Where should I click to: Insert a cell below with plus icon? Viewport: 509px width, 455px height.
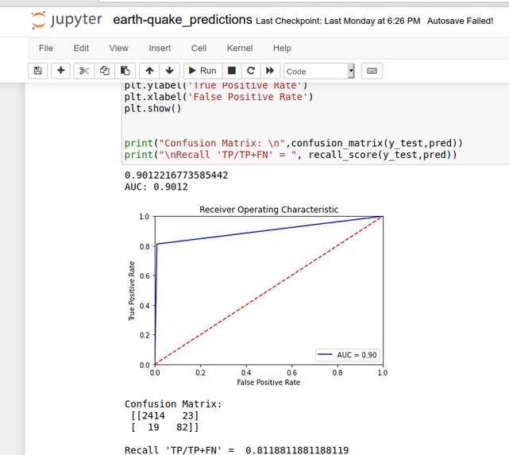pos(60,71)
